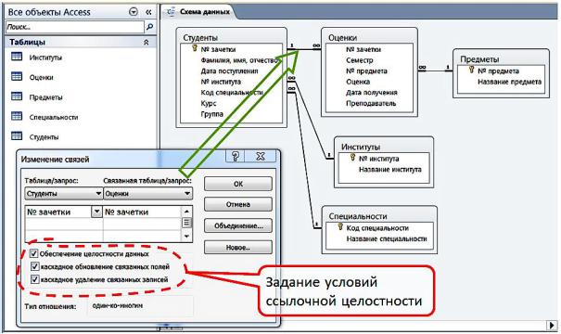Screen dimensions: 561x334
Task: Click the key icon beside № предмета in Предметы
Action: tap(472, 70)
